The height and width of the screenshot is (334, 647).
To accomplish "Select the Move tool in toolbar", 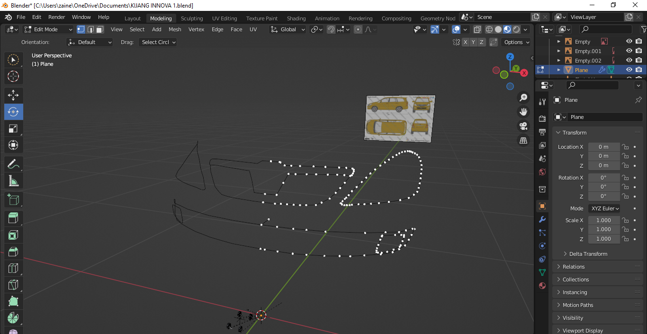I will (x=13, y=95).
